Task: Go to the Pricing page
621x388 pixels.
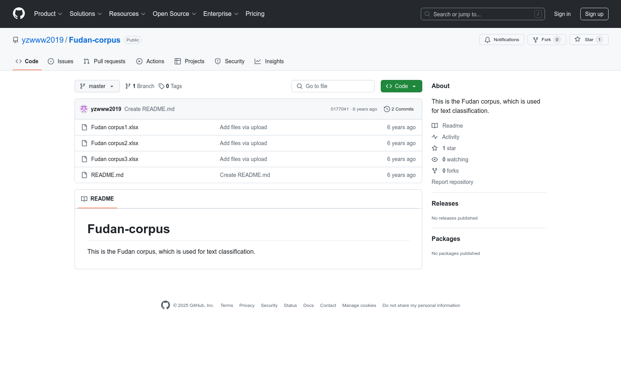Action: point(255,14)
